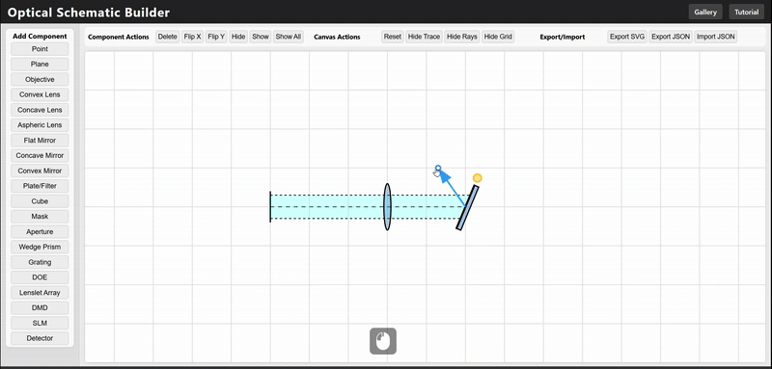
Task: Export the schematic as SVG
Action: pos(627,37)
